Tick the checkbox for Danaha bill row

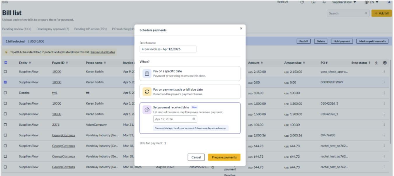pyautogui.click(x=5, y=93)
